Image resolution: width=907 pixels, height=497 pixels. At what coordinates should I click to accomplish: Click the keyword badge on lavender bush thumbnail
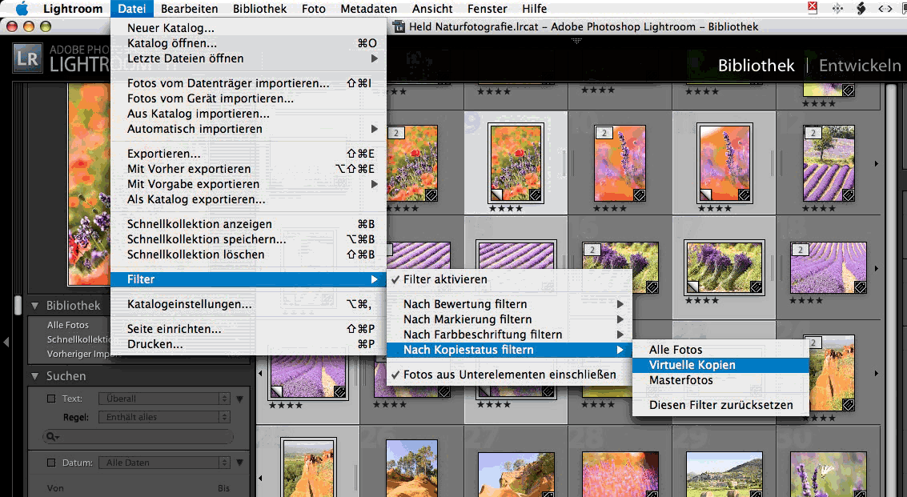(x=756, y=287)
